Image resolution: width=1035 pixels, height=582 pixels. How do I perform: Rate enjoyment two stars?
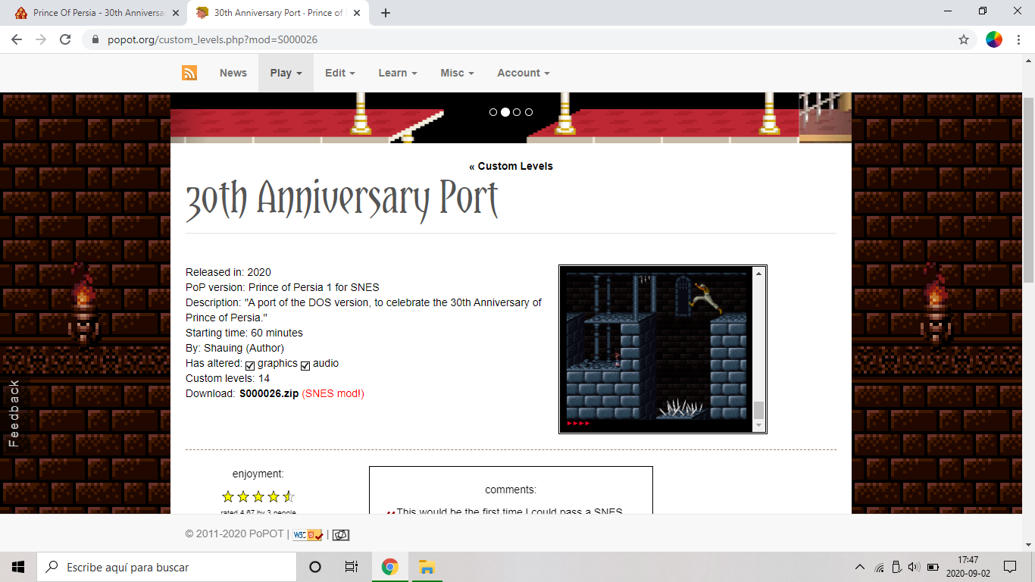tap(243, 497)
